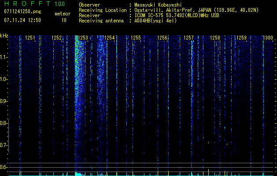Click the 1259 time marker

(x=241, y=38)
